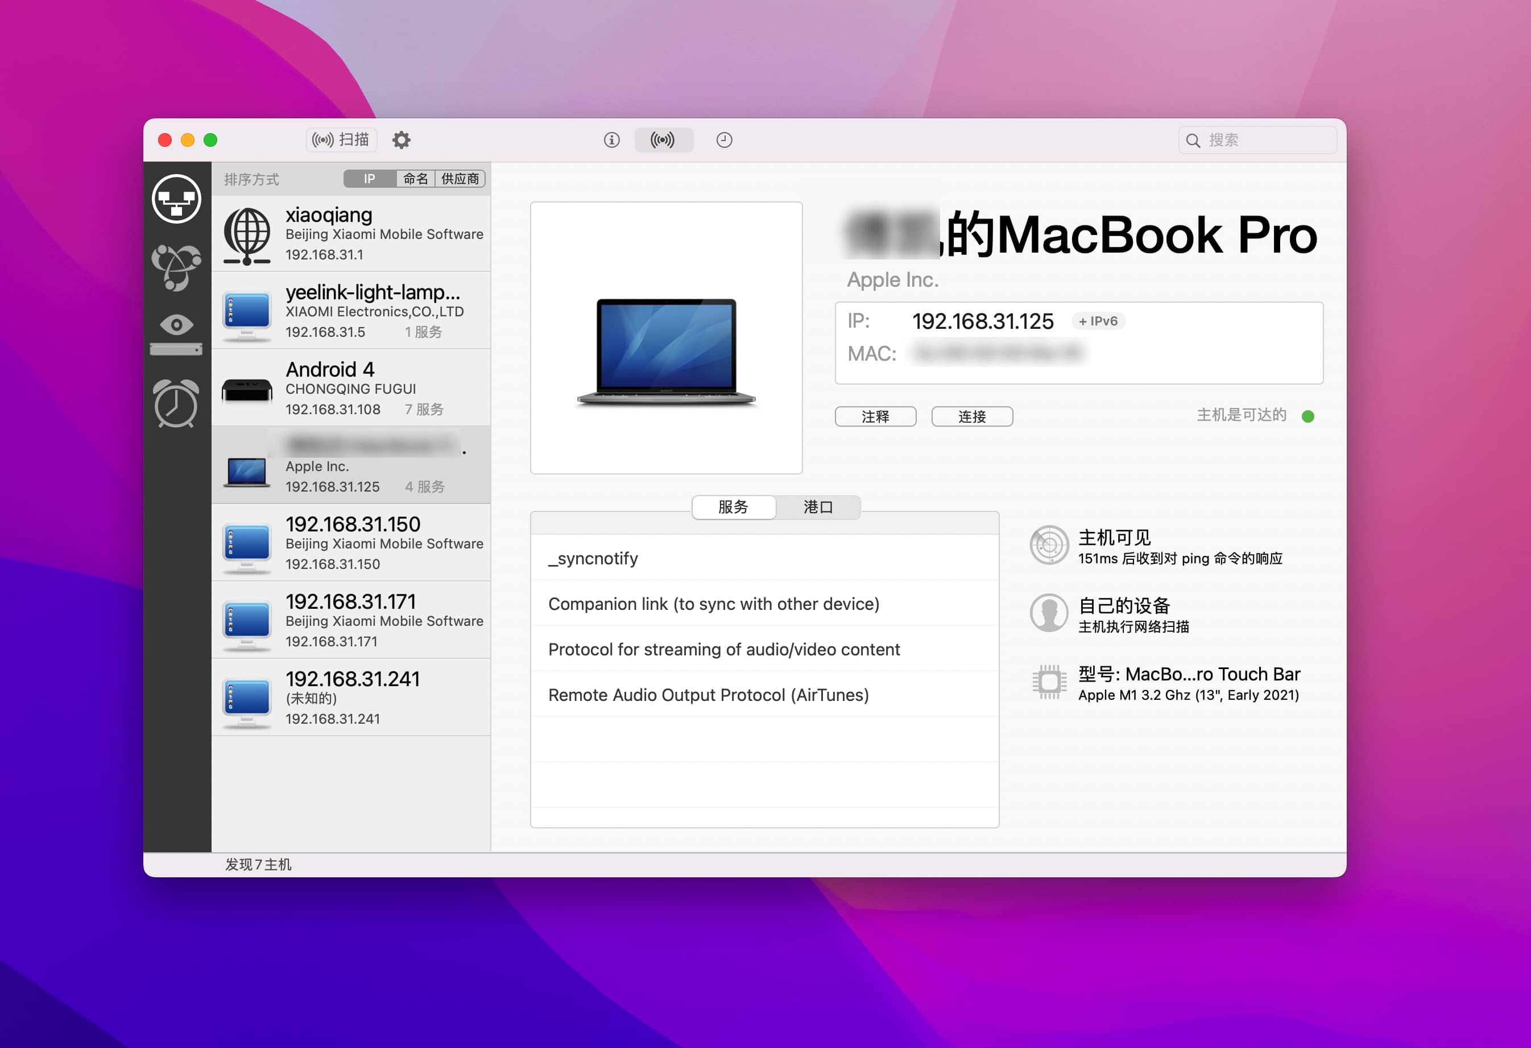Click the green reachable status dot
This screenshot has width=1531, height=1048.
[x=1308, y=416]
